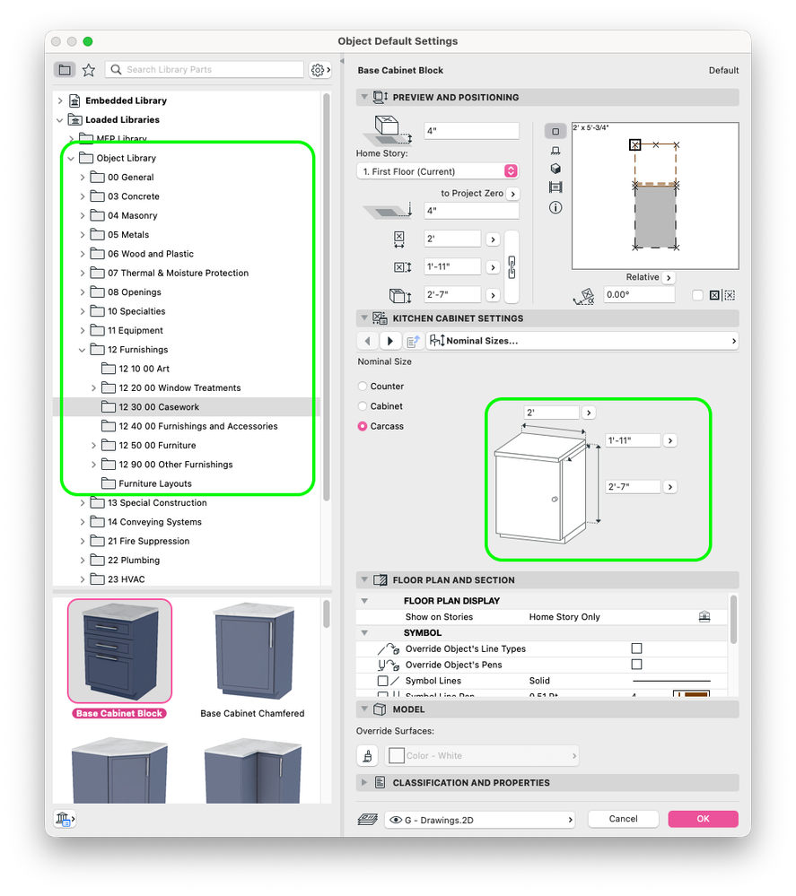
Task: Select the Base Cabinet Block thumbnail
Action: click(119, 651)
